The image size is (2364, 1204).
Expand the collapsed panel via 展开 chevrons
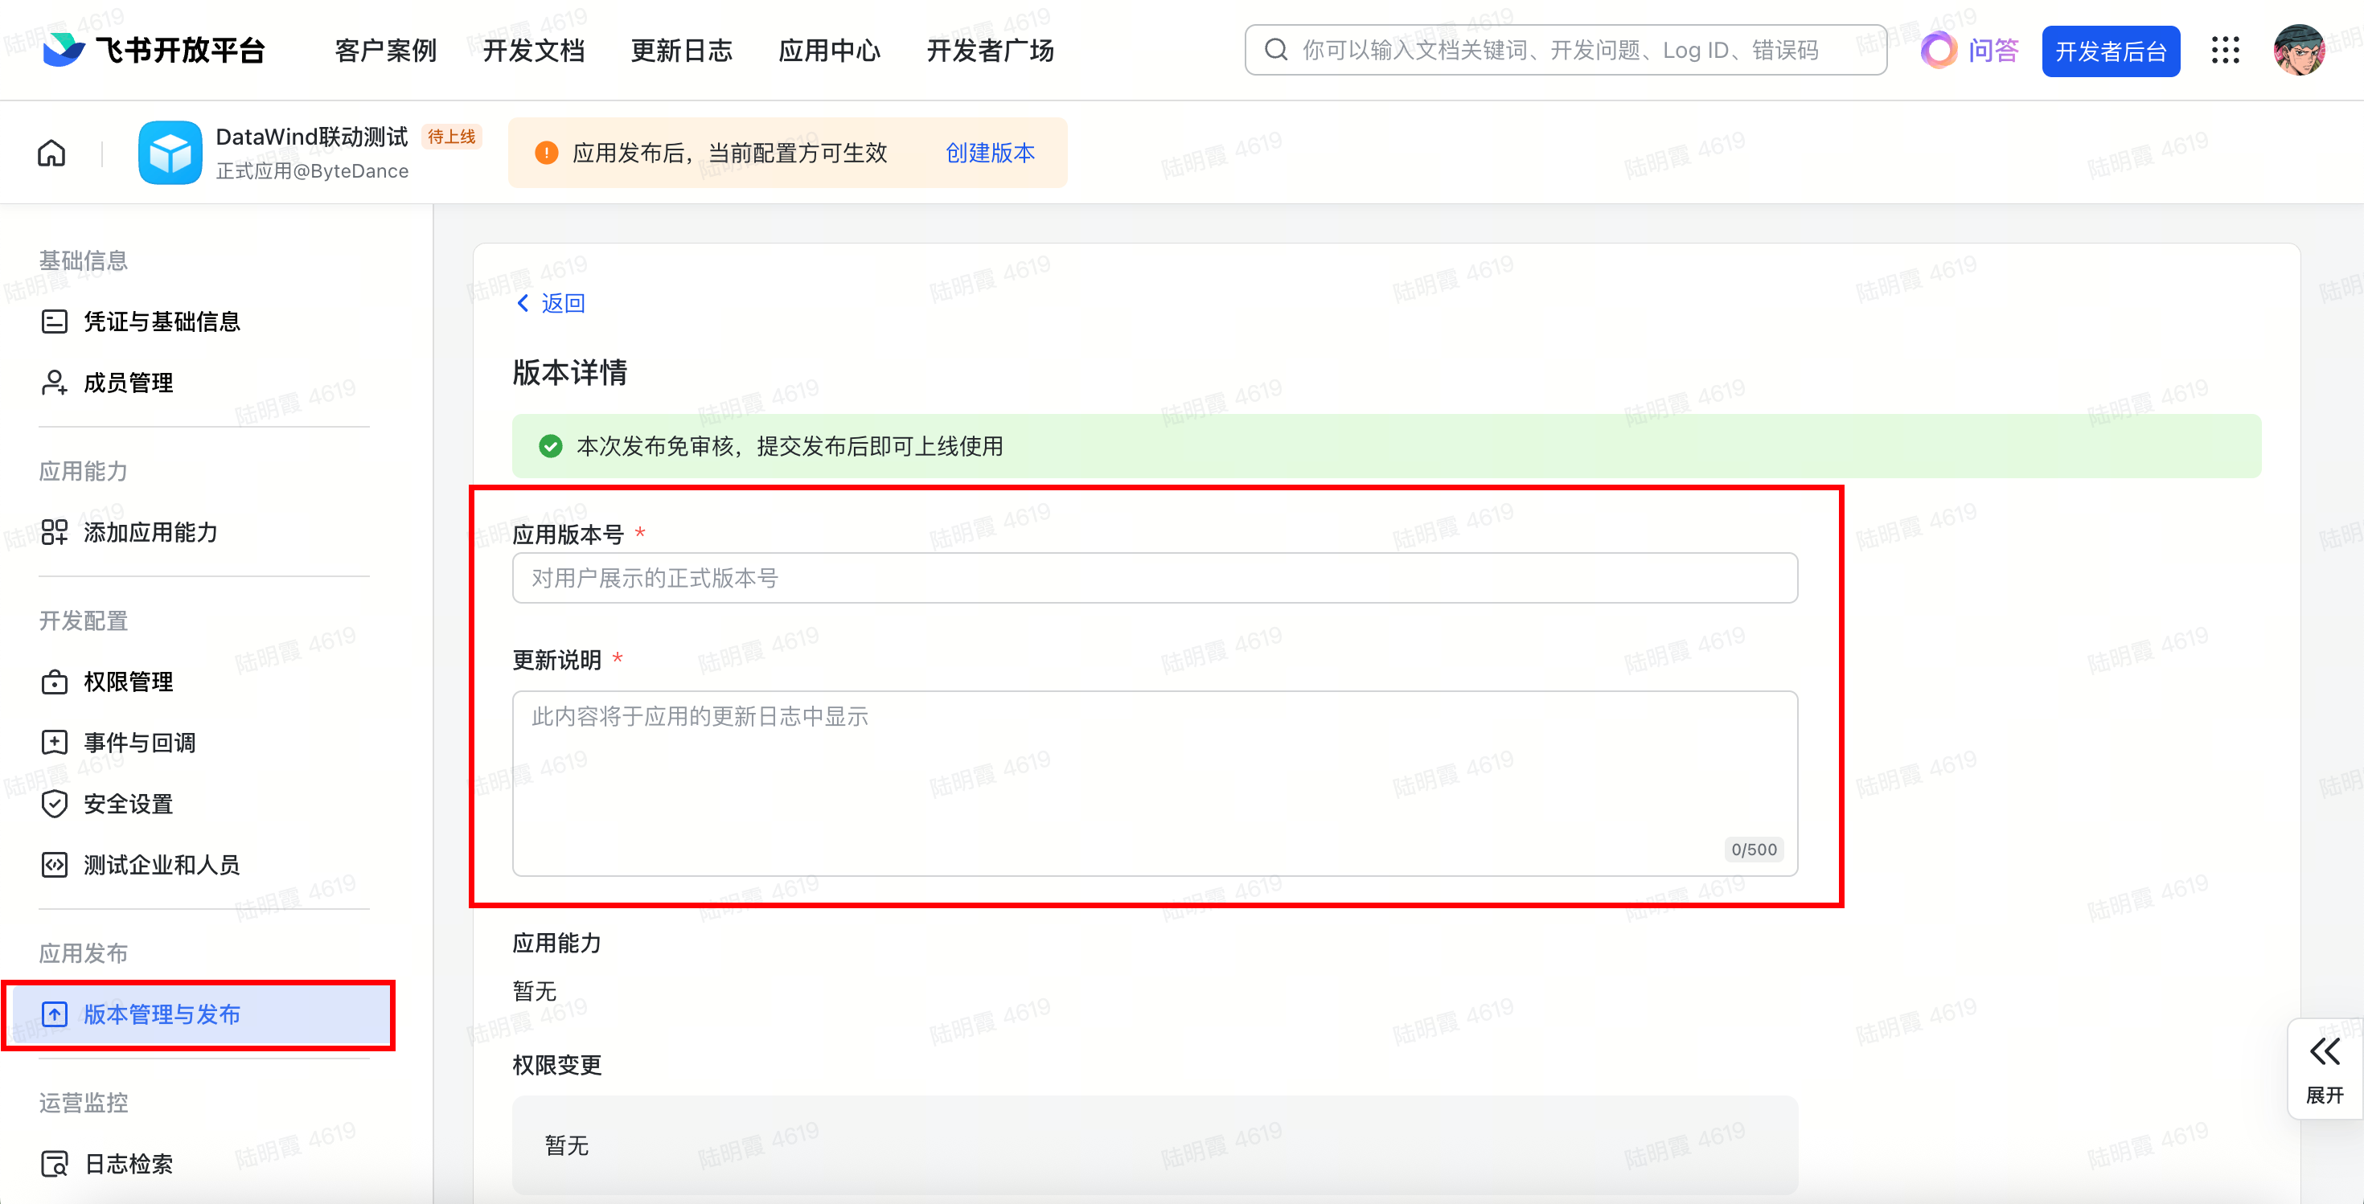coord(2325,1052)
